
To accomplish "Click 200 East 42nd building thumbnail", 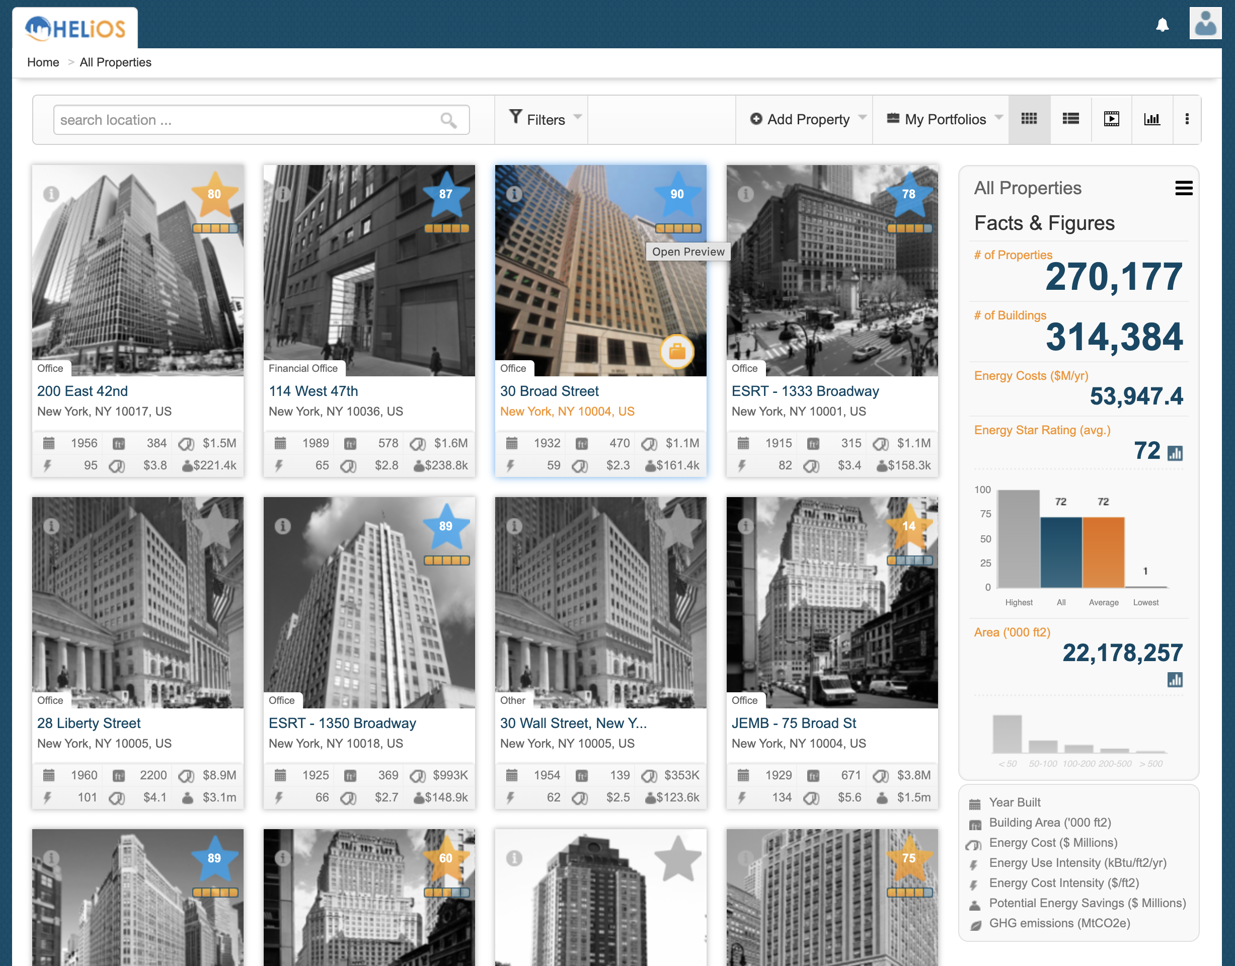I will [x=137, y=270].
